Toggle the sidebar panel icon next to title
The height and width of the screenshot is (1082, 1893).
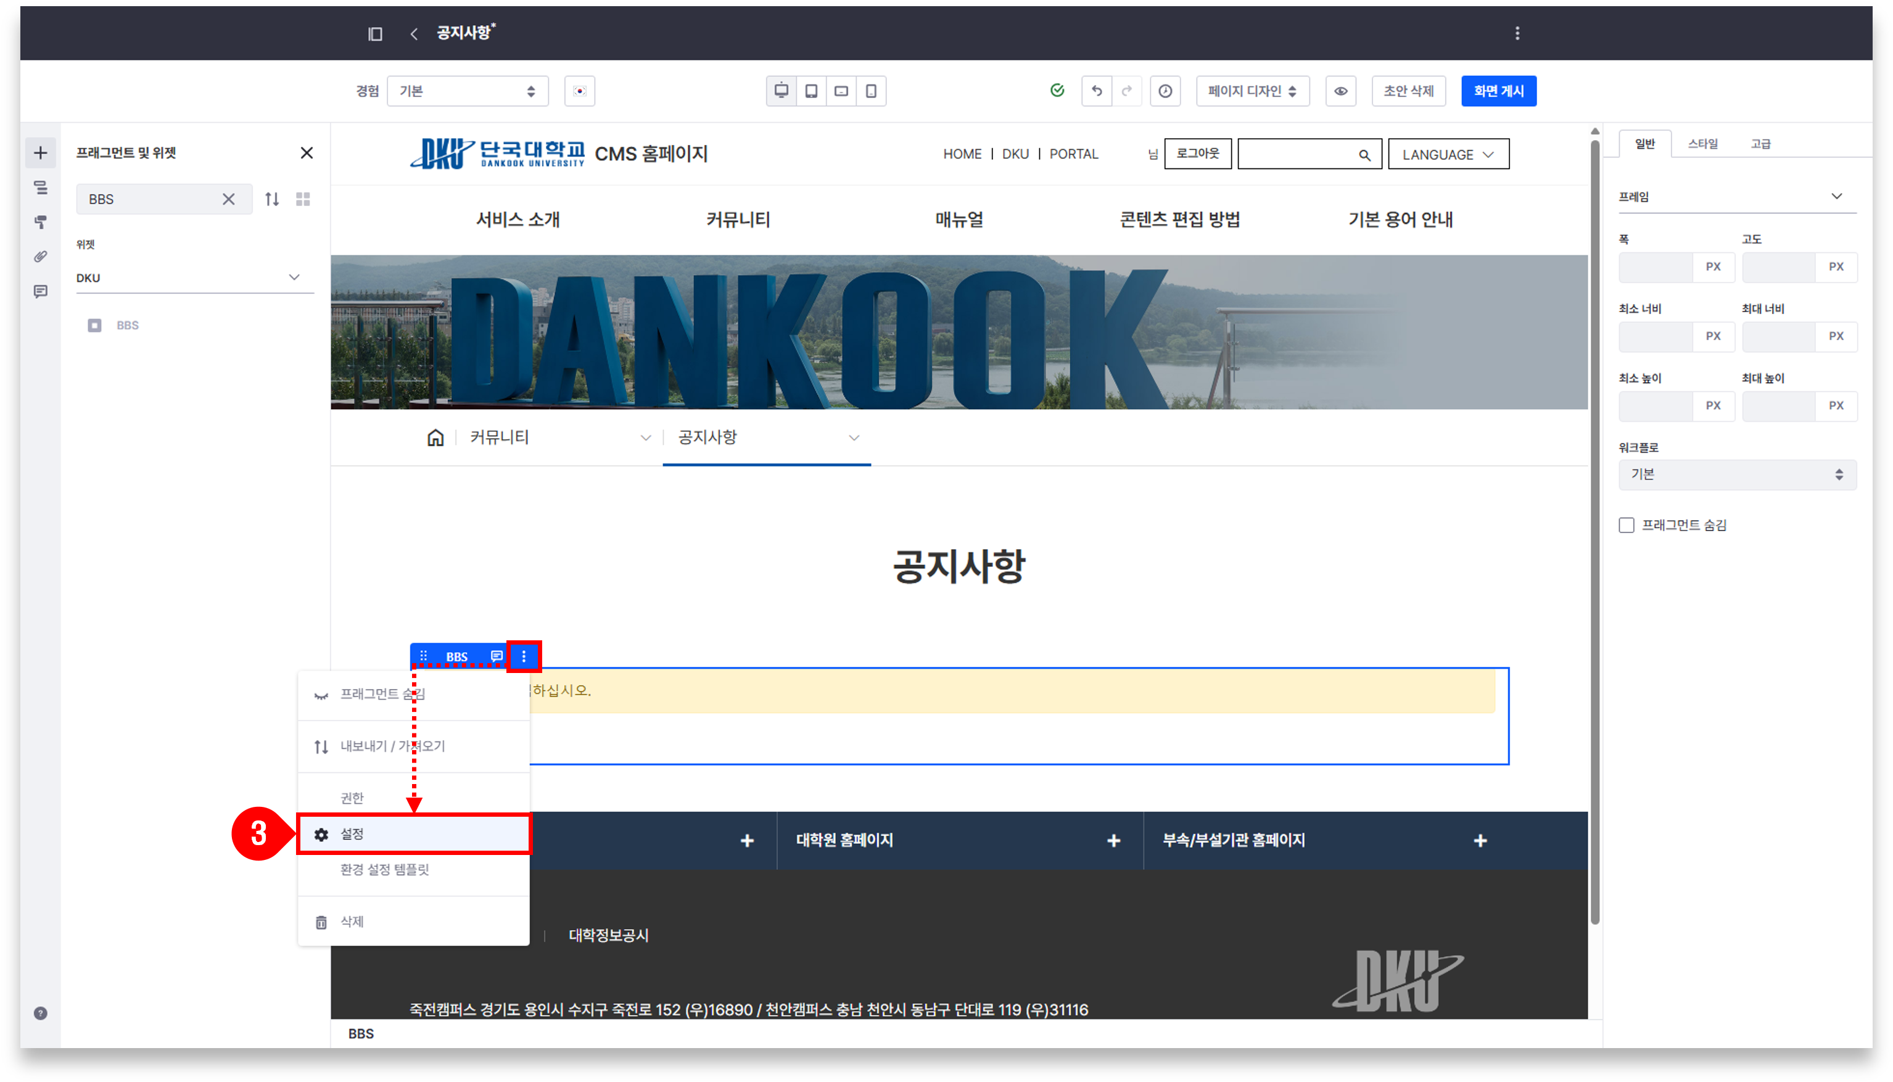(375, 33)
